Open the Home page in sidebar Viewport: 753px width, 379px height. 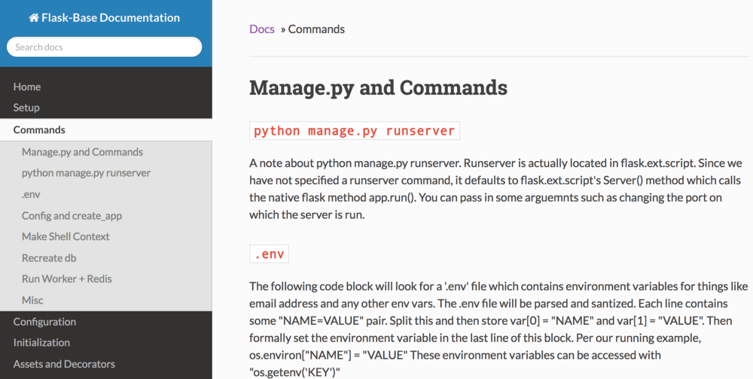tap(27, 86)
